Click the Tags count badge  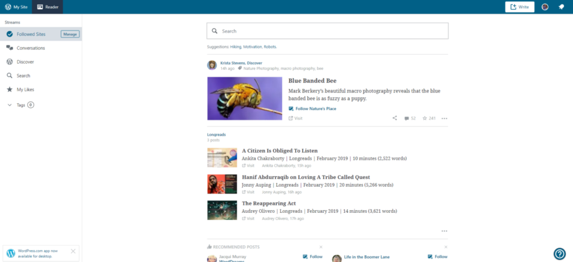point(31,105)
